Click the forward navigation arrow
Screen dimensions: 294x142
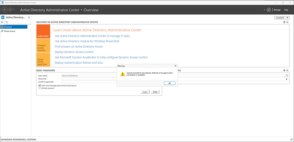tap(10, 10)
